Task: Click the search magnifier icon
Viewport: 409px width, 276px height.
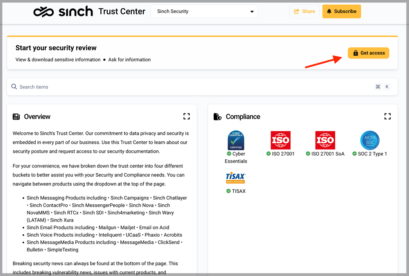Action: [x=14, y=87]
